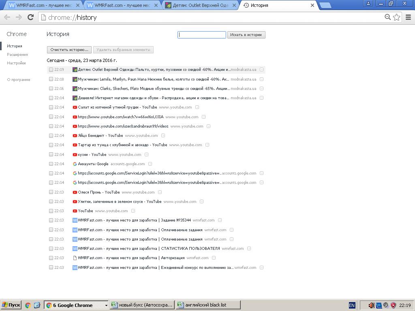Open Расширения in Chrome sidebar
Image resolution: width=415 pixels, height=311 pixels.
pos(17,55)
